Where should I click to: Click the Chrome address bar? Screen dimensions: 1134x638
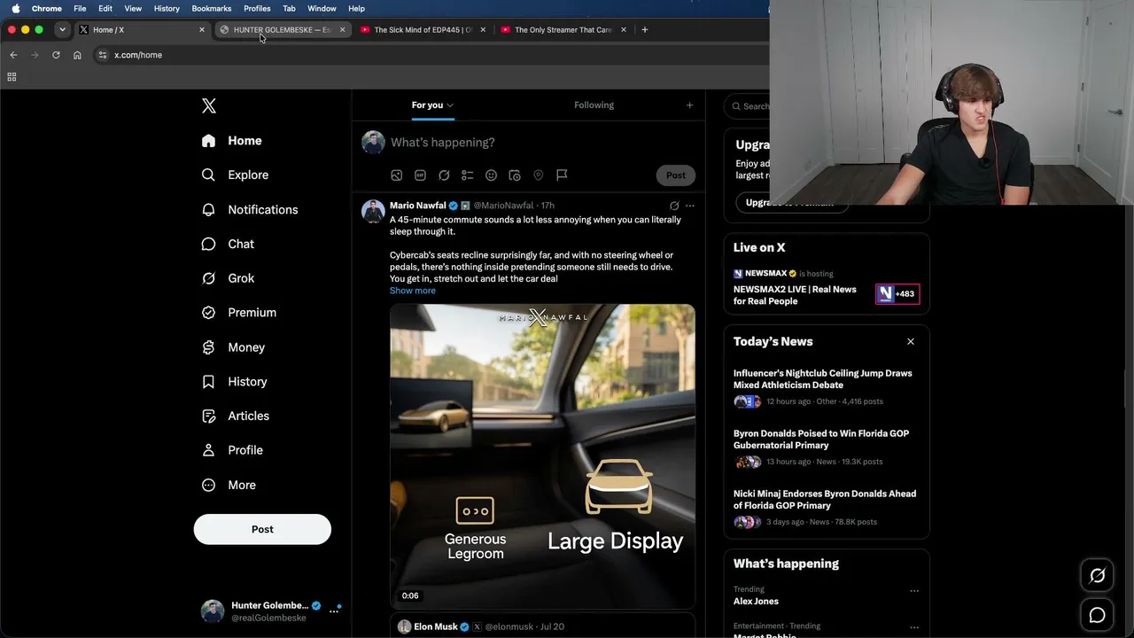point(434,55)
